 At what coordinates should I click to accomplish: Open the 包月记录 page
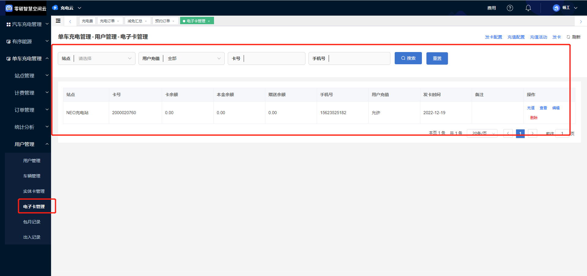tap(32, 222)
